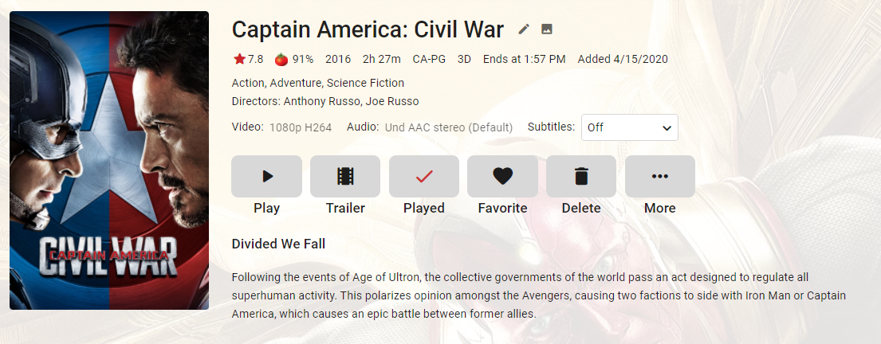881x344 pixels.
Task: Watch the movie trailer
Action: pyautogui.click(x=345, y=177)
